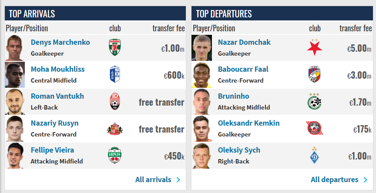Click Bruninho's player portrait thumbnail
376x193 pixels.
coord(201,102)
